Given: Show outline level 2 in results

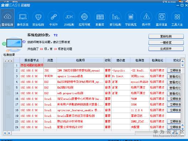Looking at the screenshot, I should tap(8, 61).
